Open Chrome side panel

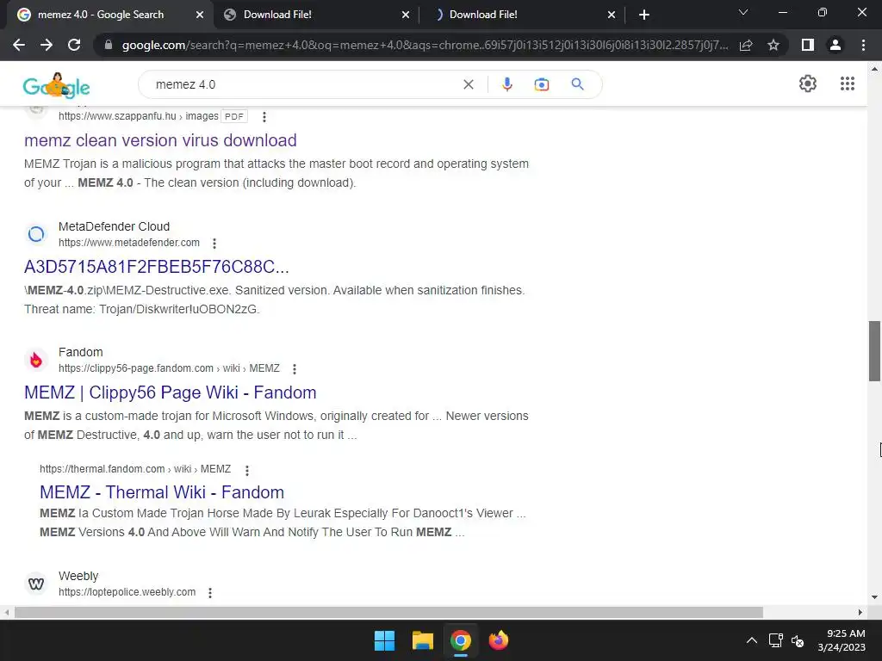[808, 45]
